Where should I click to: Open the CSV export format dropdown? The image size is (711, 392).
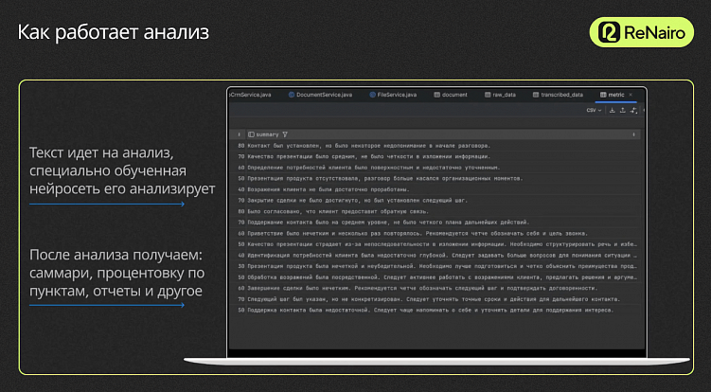[x=594, y=110]
